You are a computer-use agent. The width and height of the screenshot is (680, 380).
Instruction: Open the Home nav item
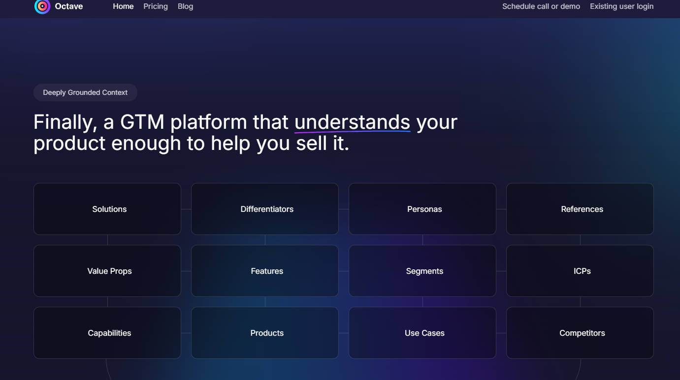click(x=123, y=6)
